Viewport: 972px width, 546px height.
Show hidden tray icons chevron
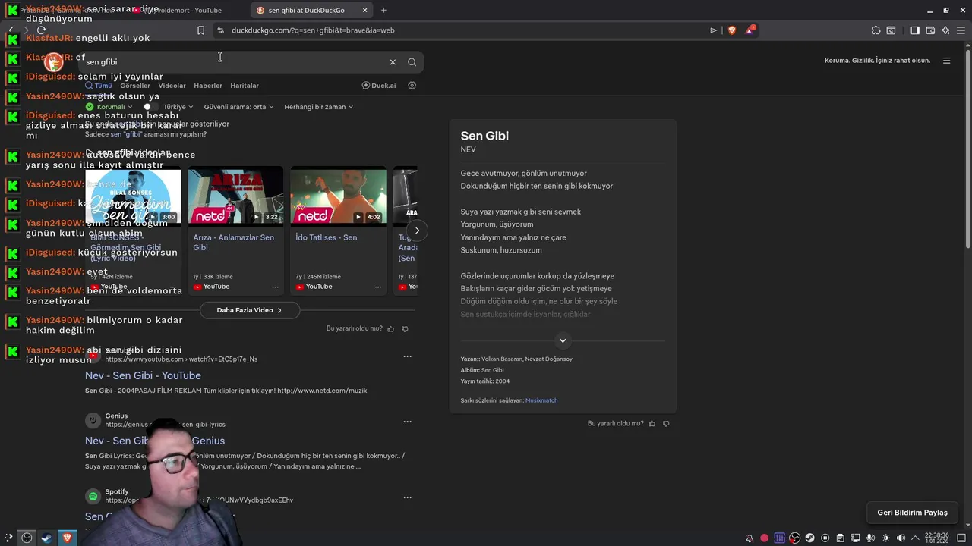[914, 538]
